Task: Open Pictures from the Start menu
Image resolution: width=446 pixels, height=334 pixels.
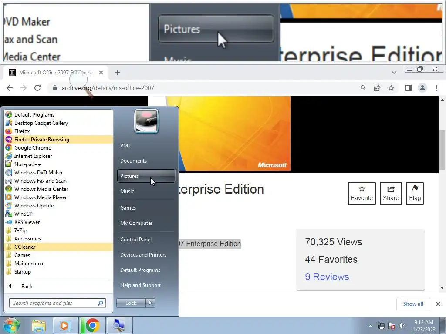Action: click(x=146, y=176)
